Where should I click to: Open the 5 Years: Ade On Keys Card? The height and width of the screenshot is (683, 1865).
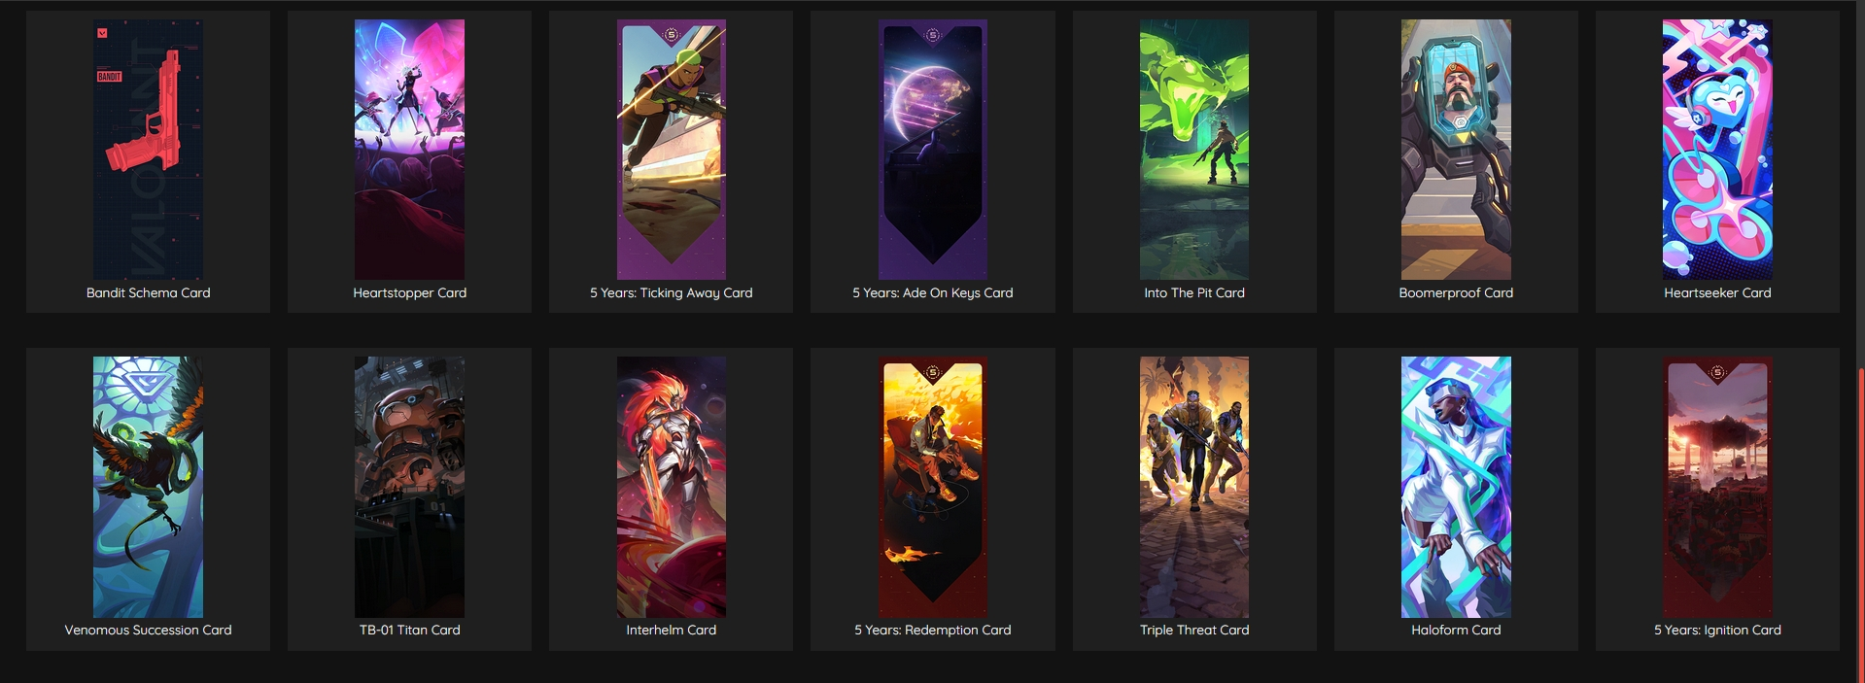click(933, 150)
